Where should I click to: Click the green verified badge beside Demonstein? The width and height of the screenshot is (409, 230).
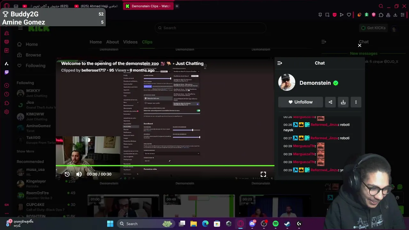[x=336, y=83]
